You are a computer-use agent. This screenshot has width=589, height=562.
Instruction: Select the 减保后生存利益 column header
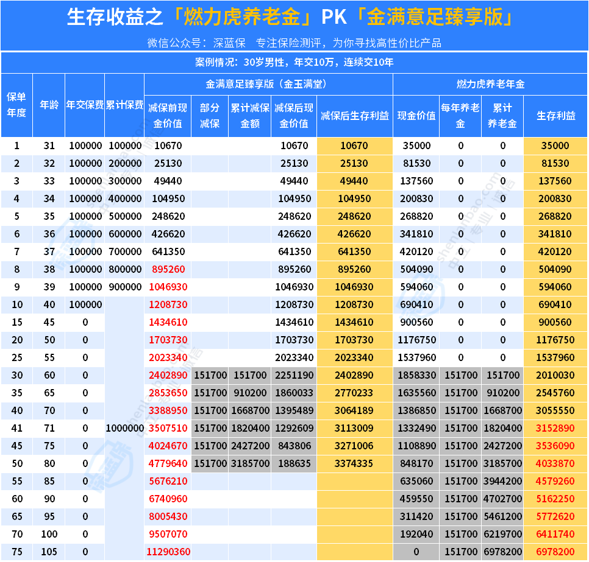click(x=355, y=116)
